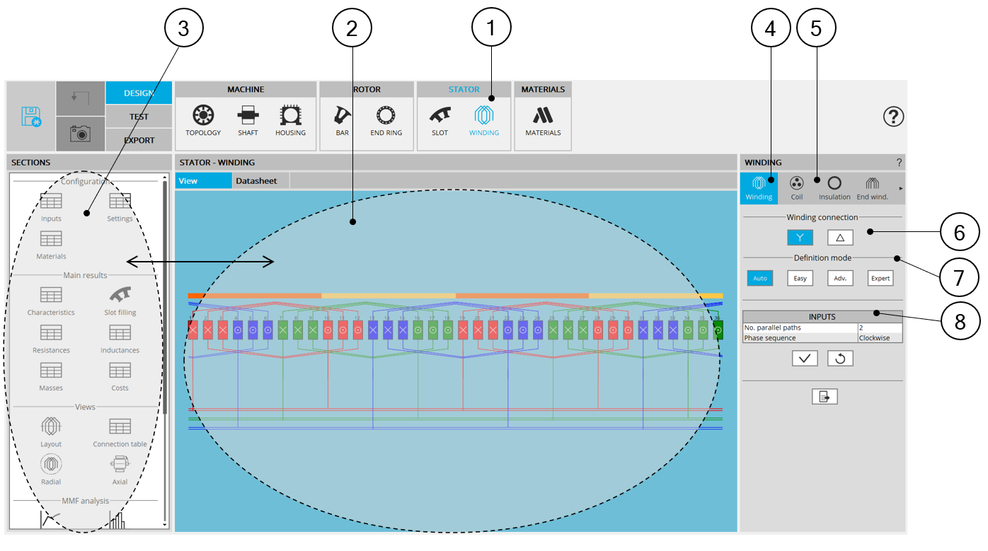Switch to the Datasheet tab

click(x=256, y=181)
